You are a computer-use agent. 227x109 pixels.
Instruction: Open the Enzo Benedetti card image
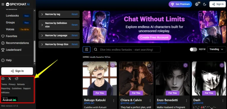[173, 78]
